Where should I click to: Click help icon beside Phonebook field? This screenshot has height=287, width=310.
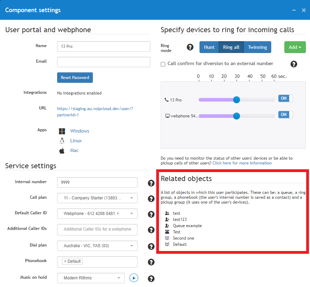pyautogui.click(x=151, y=262)
